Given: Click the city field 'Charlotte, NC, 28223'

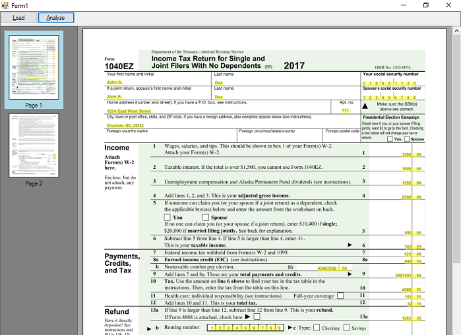Looking at the screenshot, I should coord(125,125).
